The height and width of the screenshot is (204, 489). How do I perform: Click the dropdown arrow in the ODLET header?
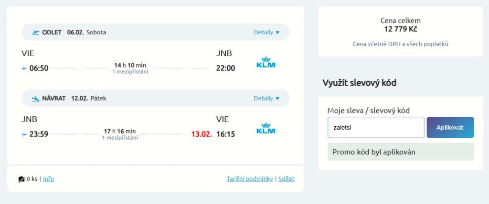(277, 32)
